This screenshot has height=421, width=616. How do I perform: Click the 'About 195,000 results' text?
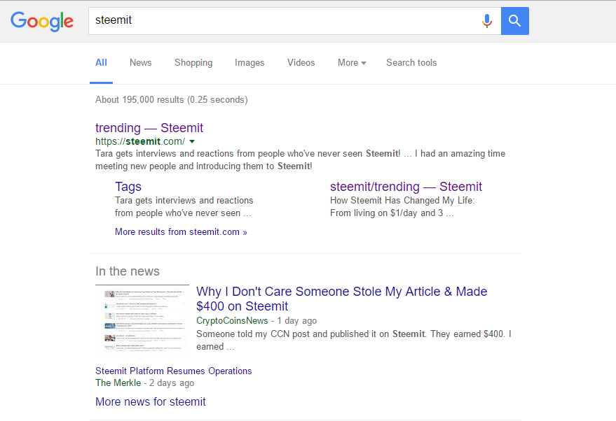tap(171, 99)
